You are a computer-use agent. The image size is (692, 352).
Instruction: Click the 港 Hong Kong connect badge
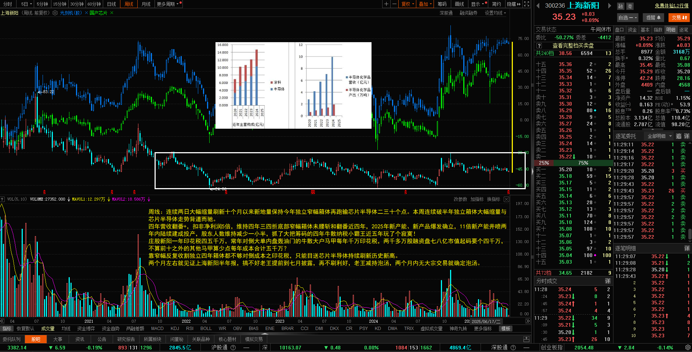[x=630, y=6]
